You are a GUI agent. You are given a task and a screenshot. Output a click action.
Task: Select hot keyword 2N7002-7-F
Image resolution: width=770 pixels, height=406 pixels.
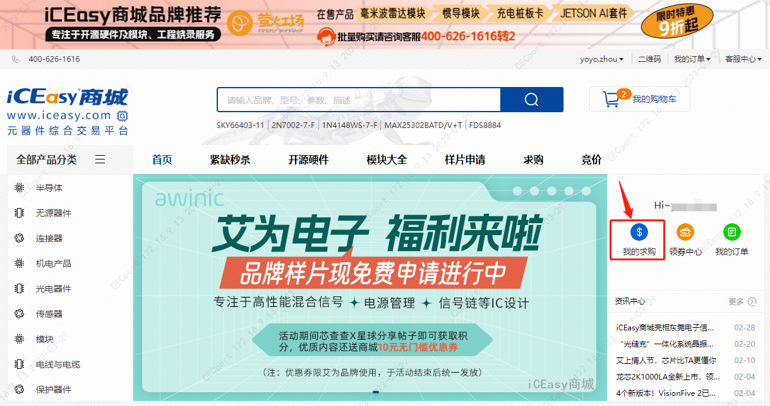pyautogui.click(x=293, y=125)
